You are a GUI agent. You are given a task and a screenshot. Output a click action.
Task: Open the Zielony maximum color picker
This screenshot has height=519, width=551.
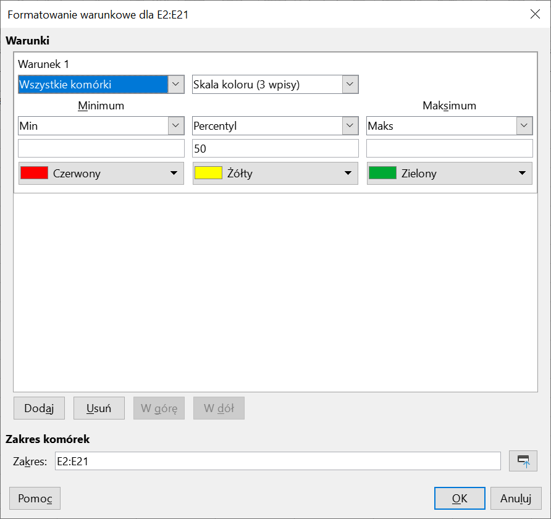pos(449,174)
